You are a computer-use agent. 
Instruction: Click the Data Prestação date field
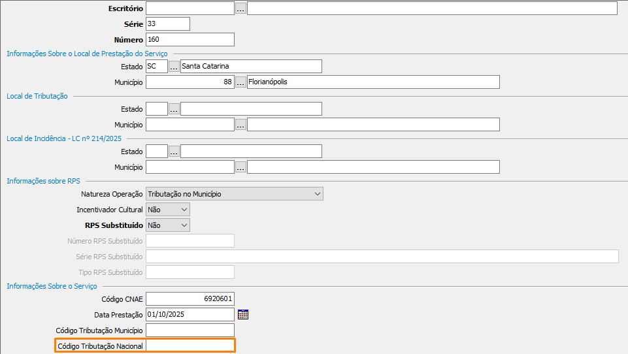(x=190, y=314)
